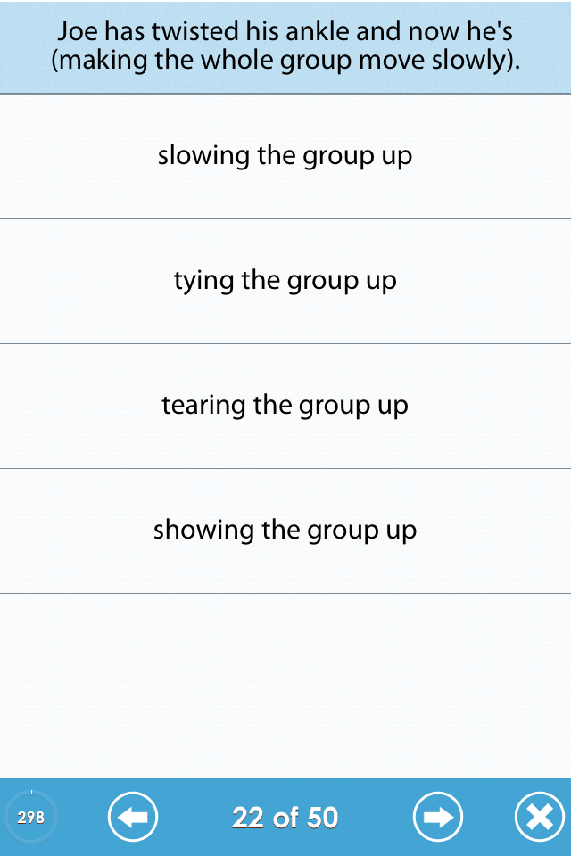Viewport: 571px width, 856px height.
Task: Mark the last answer row as your choice
Action: coord(285,531)
